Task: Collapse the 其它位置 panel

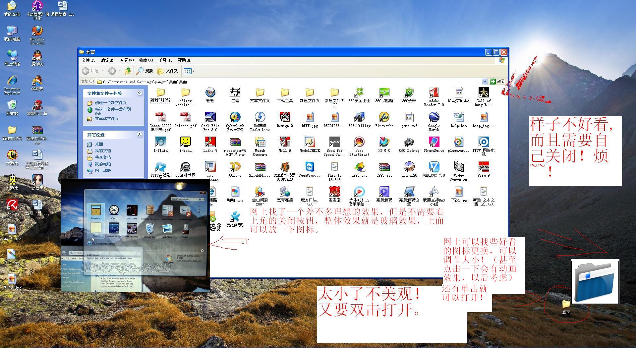Action: click(139, 135)
